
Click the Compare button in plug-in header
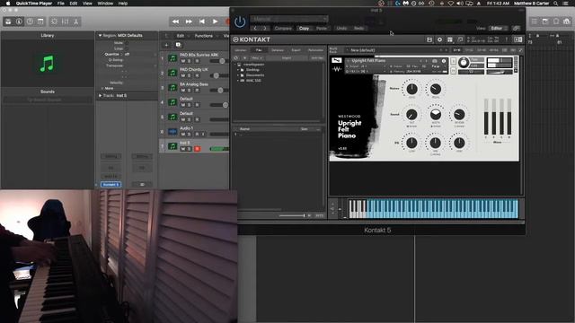[283, 28]
